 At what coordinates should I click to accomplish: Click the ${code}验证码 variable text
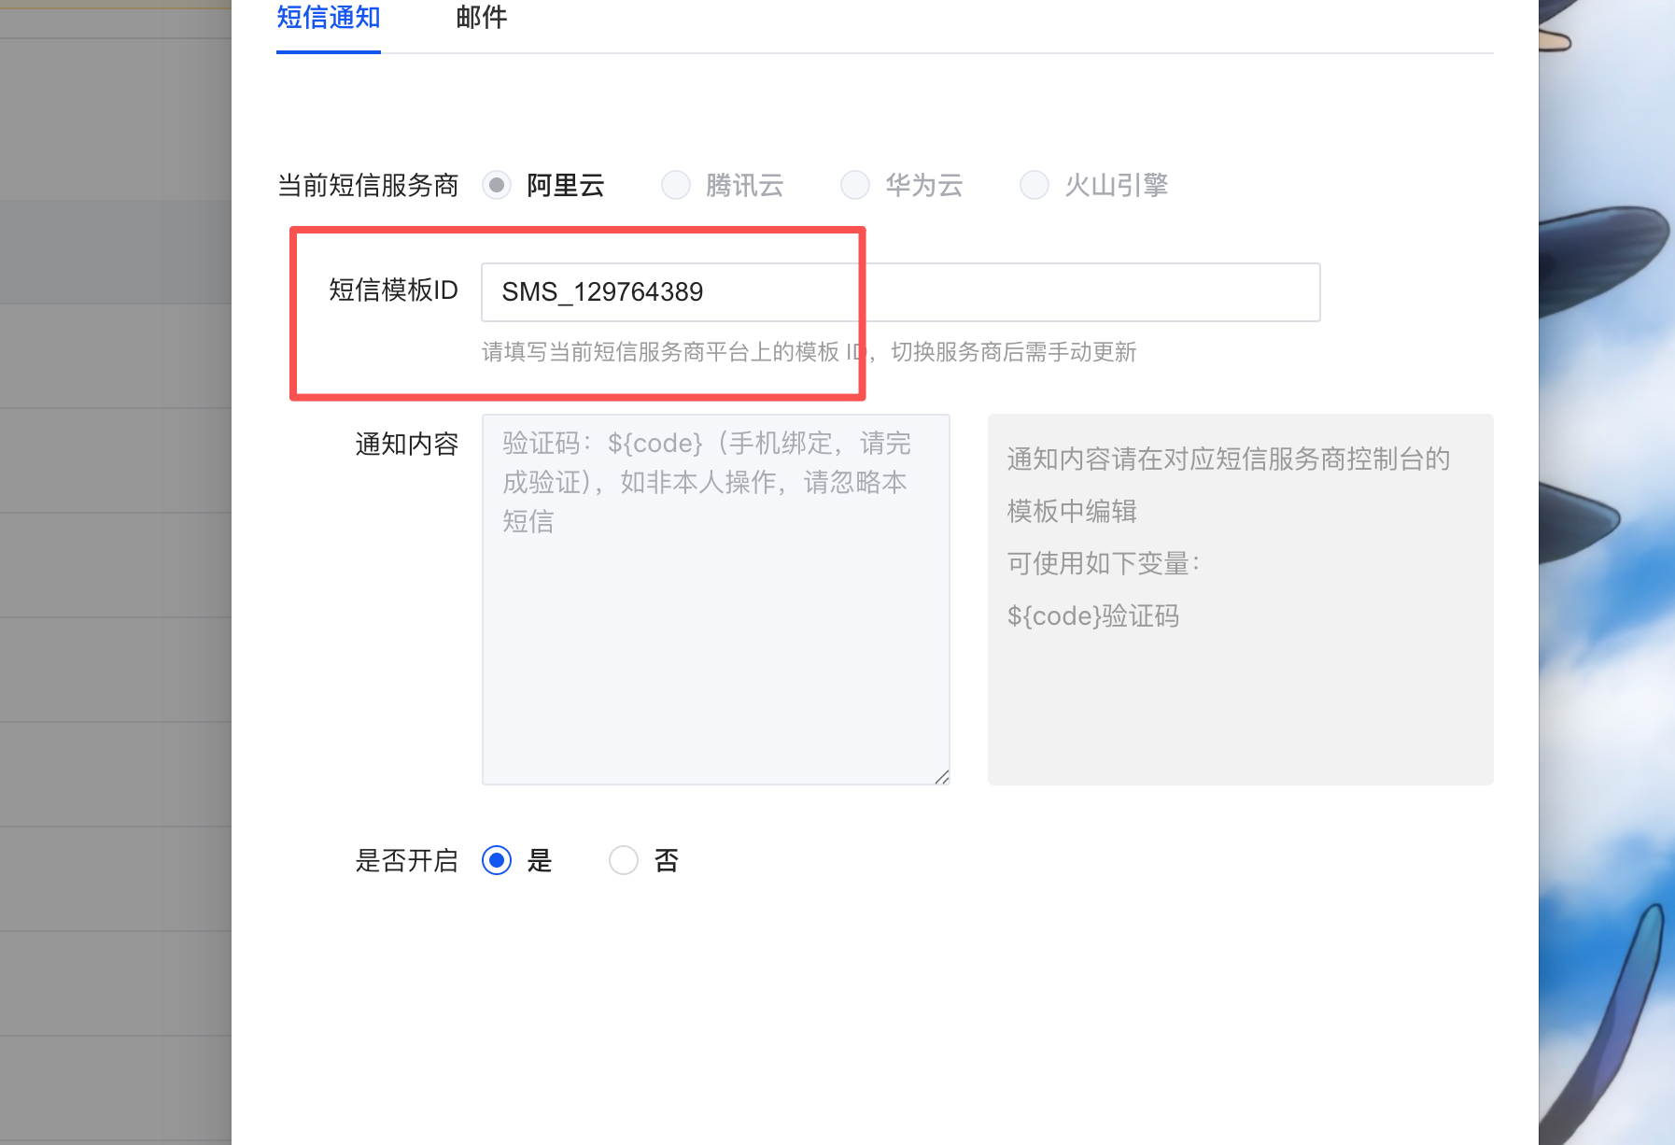point(1093,616)
